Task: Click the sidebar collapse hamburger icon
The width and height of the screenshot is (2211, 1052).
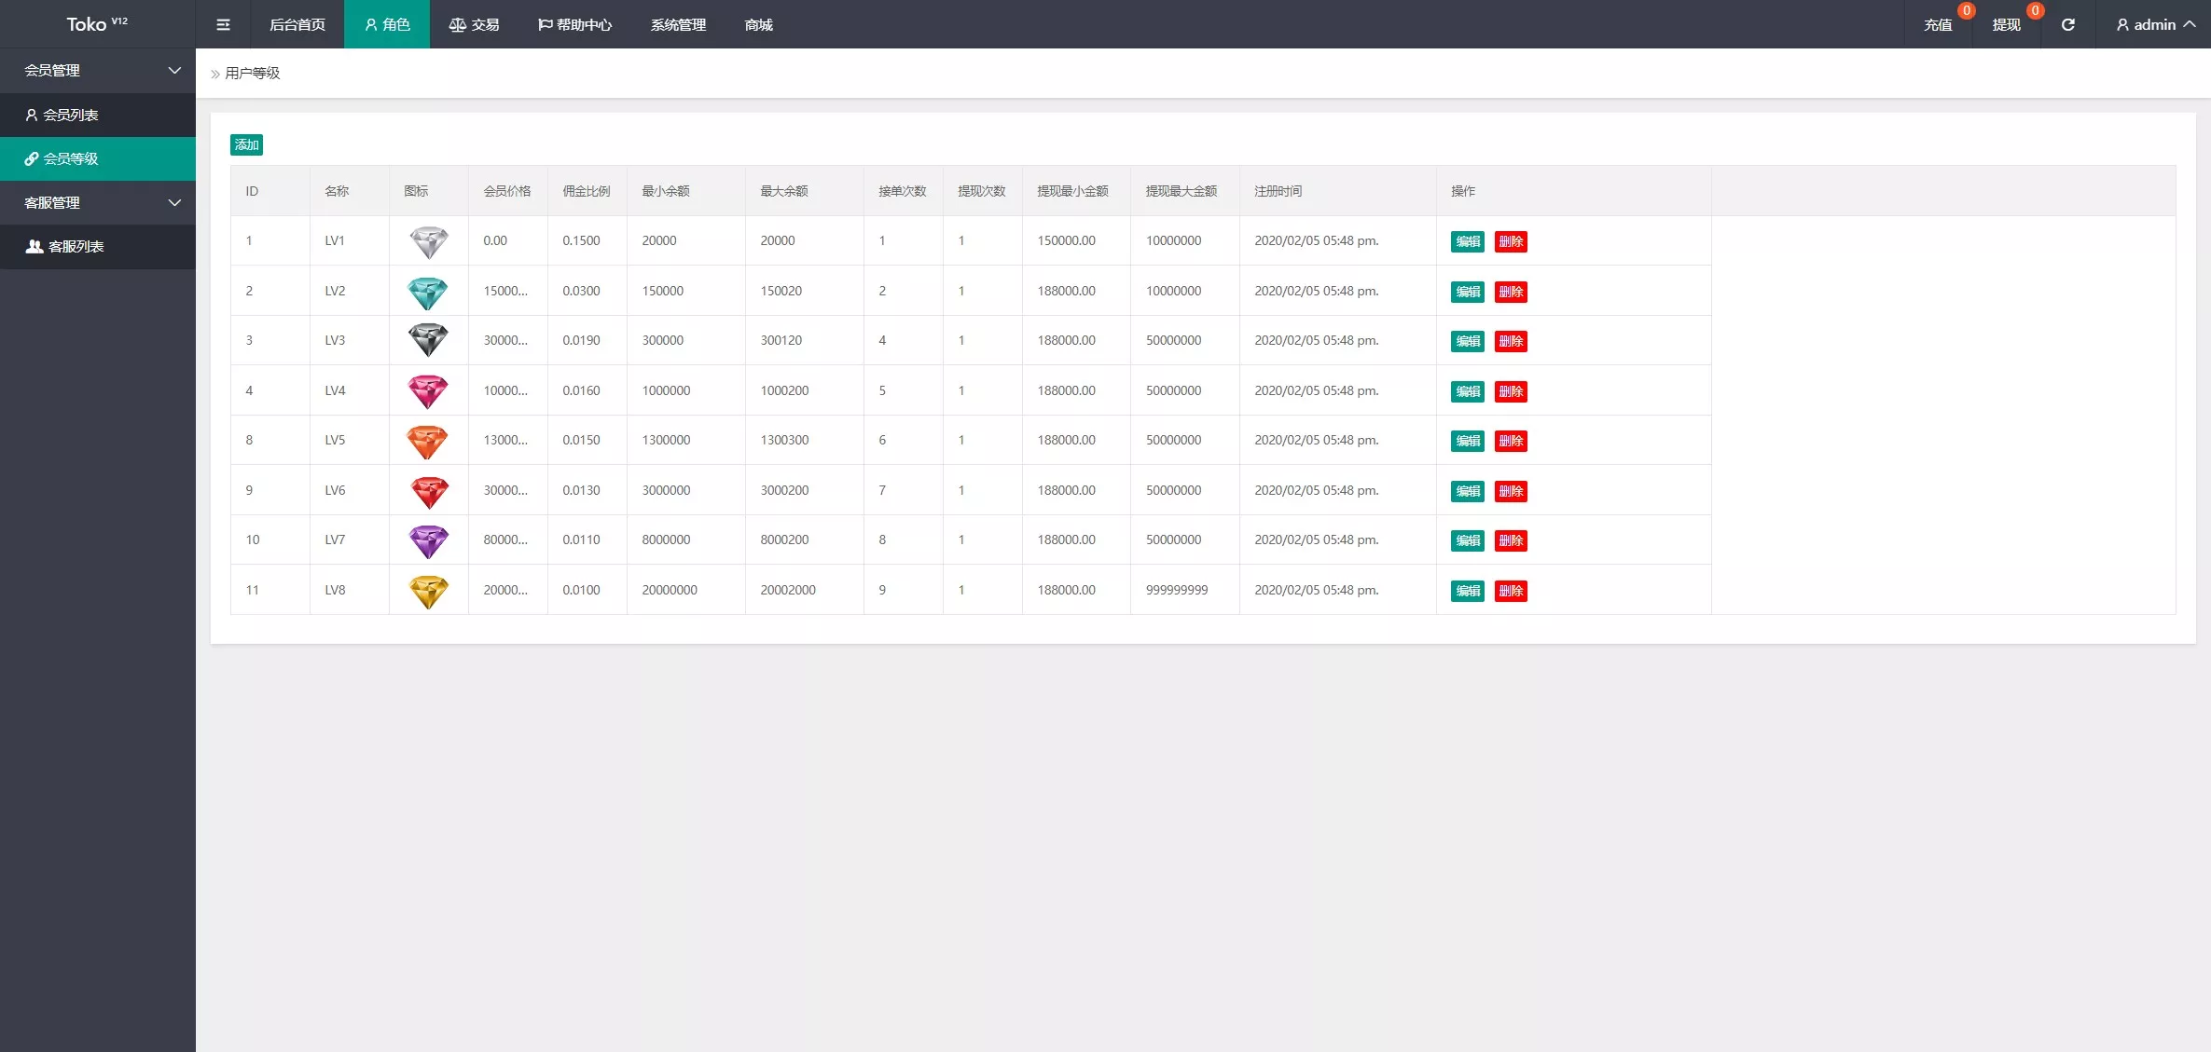Action: point(223,24)
